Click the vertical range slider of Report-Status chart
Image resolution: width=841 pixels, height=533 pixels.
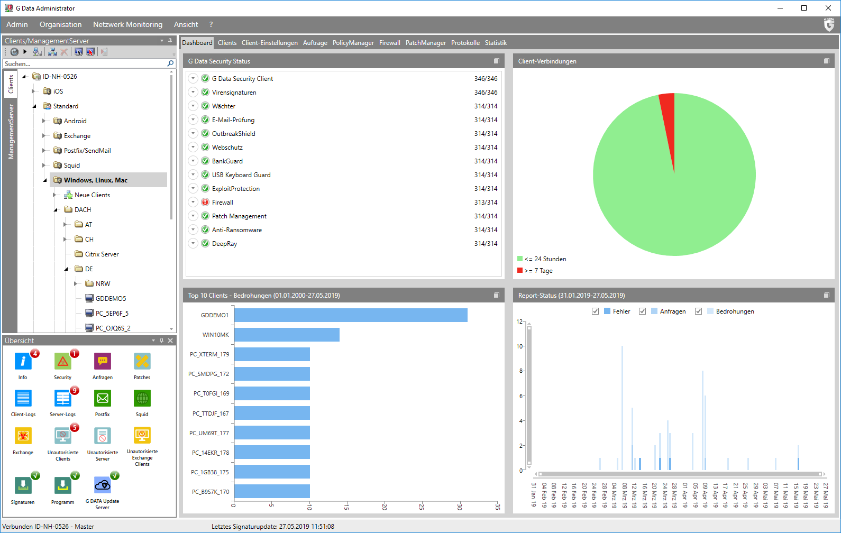pyautogui.click(x=529, y=395)
